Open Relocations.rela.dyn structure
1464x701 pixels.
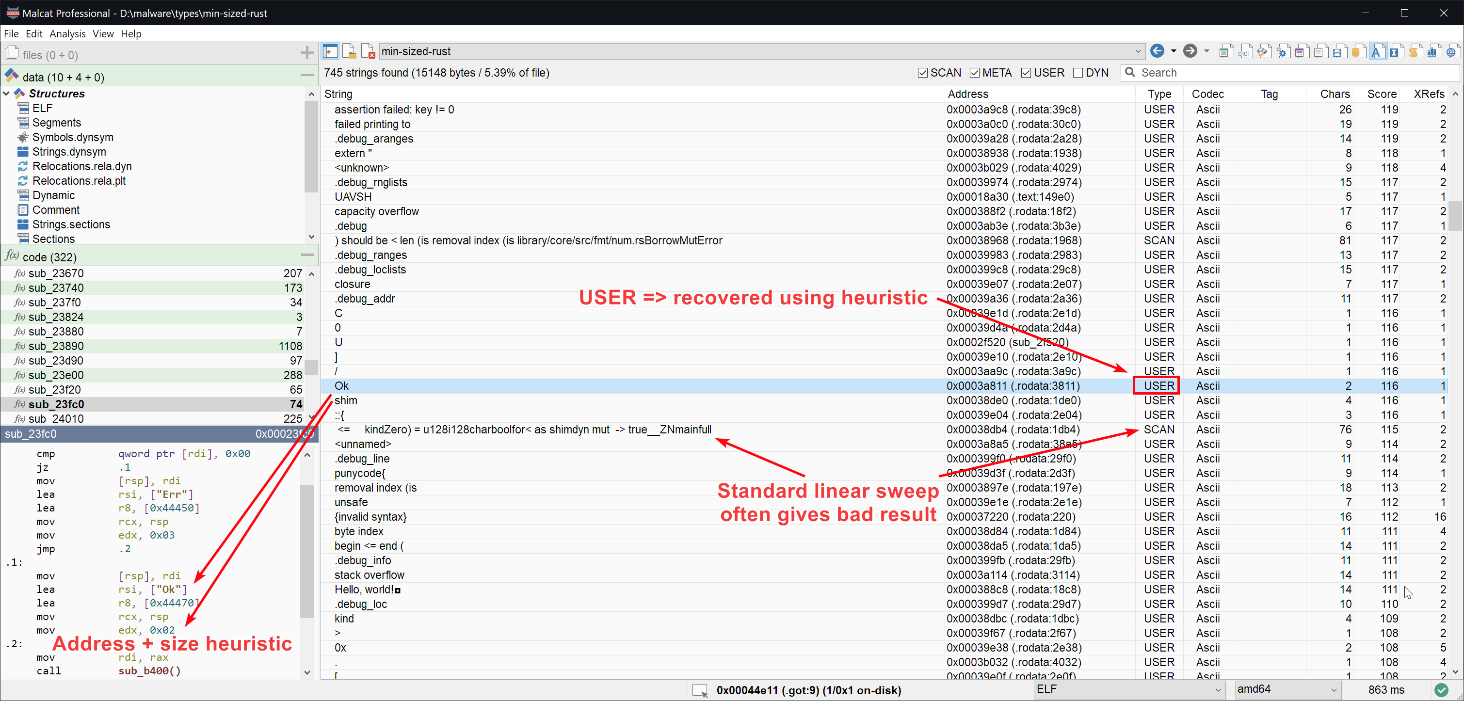[81, 166]
